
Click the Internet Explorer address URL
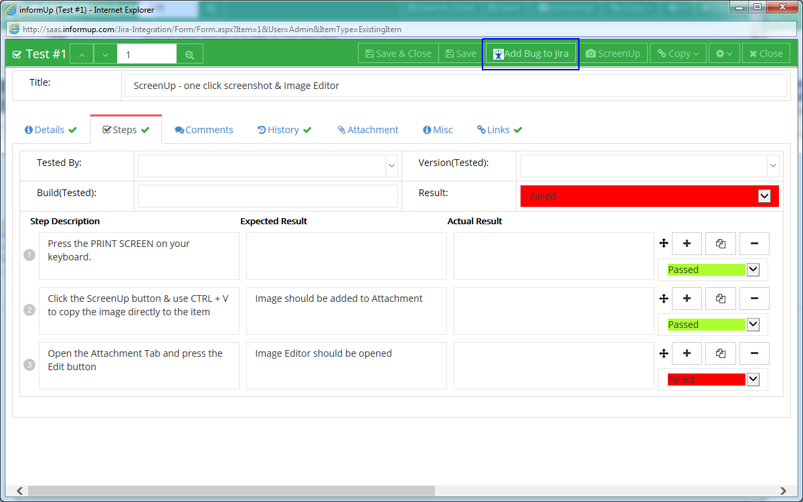pos(212,29)
